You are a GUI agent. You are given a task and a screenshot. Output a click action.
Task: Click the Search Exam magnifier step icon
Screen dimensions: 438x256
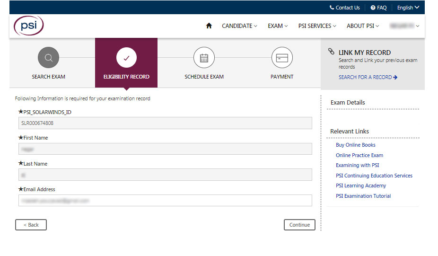(48, 58)
